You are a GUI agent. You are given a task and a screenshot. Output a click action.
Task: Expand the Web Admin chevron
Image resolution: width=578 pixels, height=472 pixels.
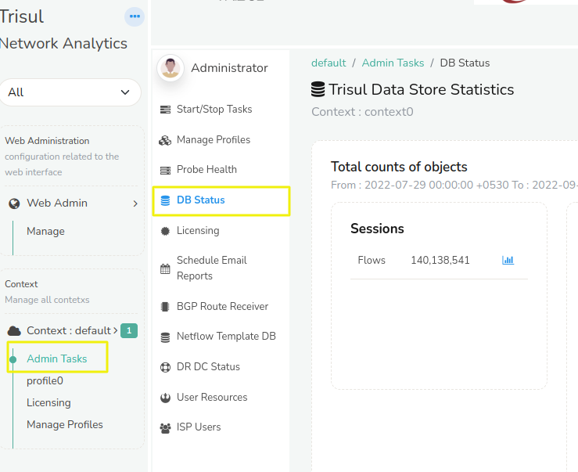coord(135,204)
